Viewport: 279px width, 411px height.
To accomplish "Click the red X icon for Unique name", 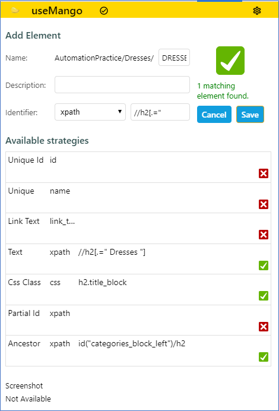I will (x=264, y=204).
